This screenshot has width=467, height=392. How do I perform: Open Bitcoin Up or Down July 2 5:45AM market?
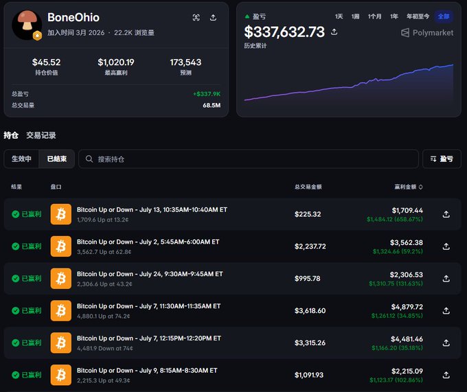[148, 242]
